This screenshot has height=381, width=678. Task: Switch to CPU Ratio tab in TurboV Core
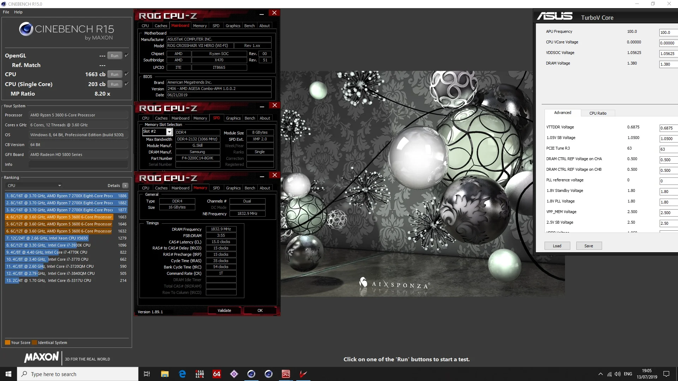tap(598, 113)
